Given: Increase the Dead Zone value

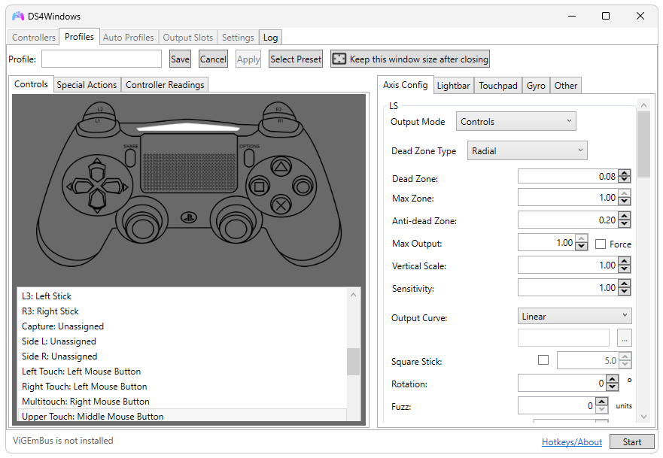Looking at the screenshot, I should click(624, 173).
